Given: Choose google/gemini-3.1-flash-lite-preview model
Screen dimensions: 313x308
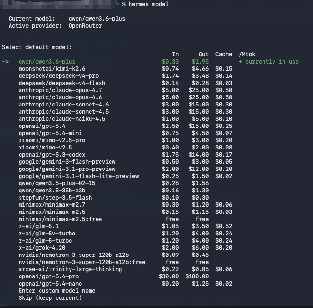Looking at the screenshot, I should 79,176.
